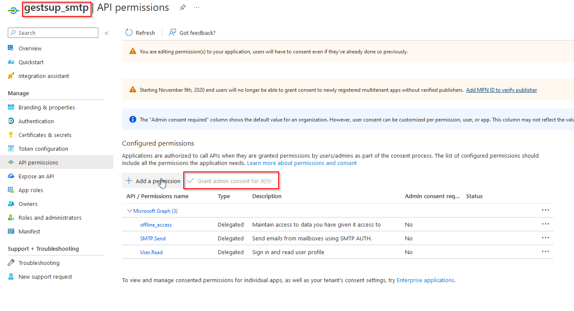
Task: Click the Roles and administrators icon
Action: click(11, 218)
